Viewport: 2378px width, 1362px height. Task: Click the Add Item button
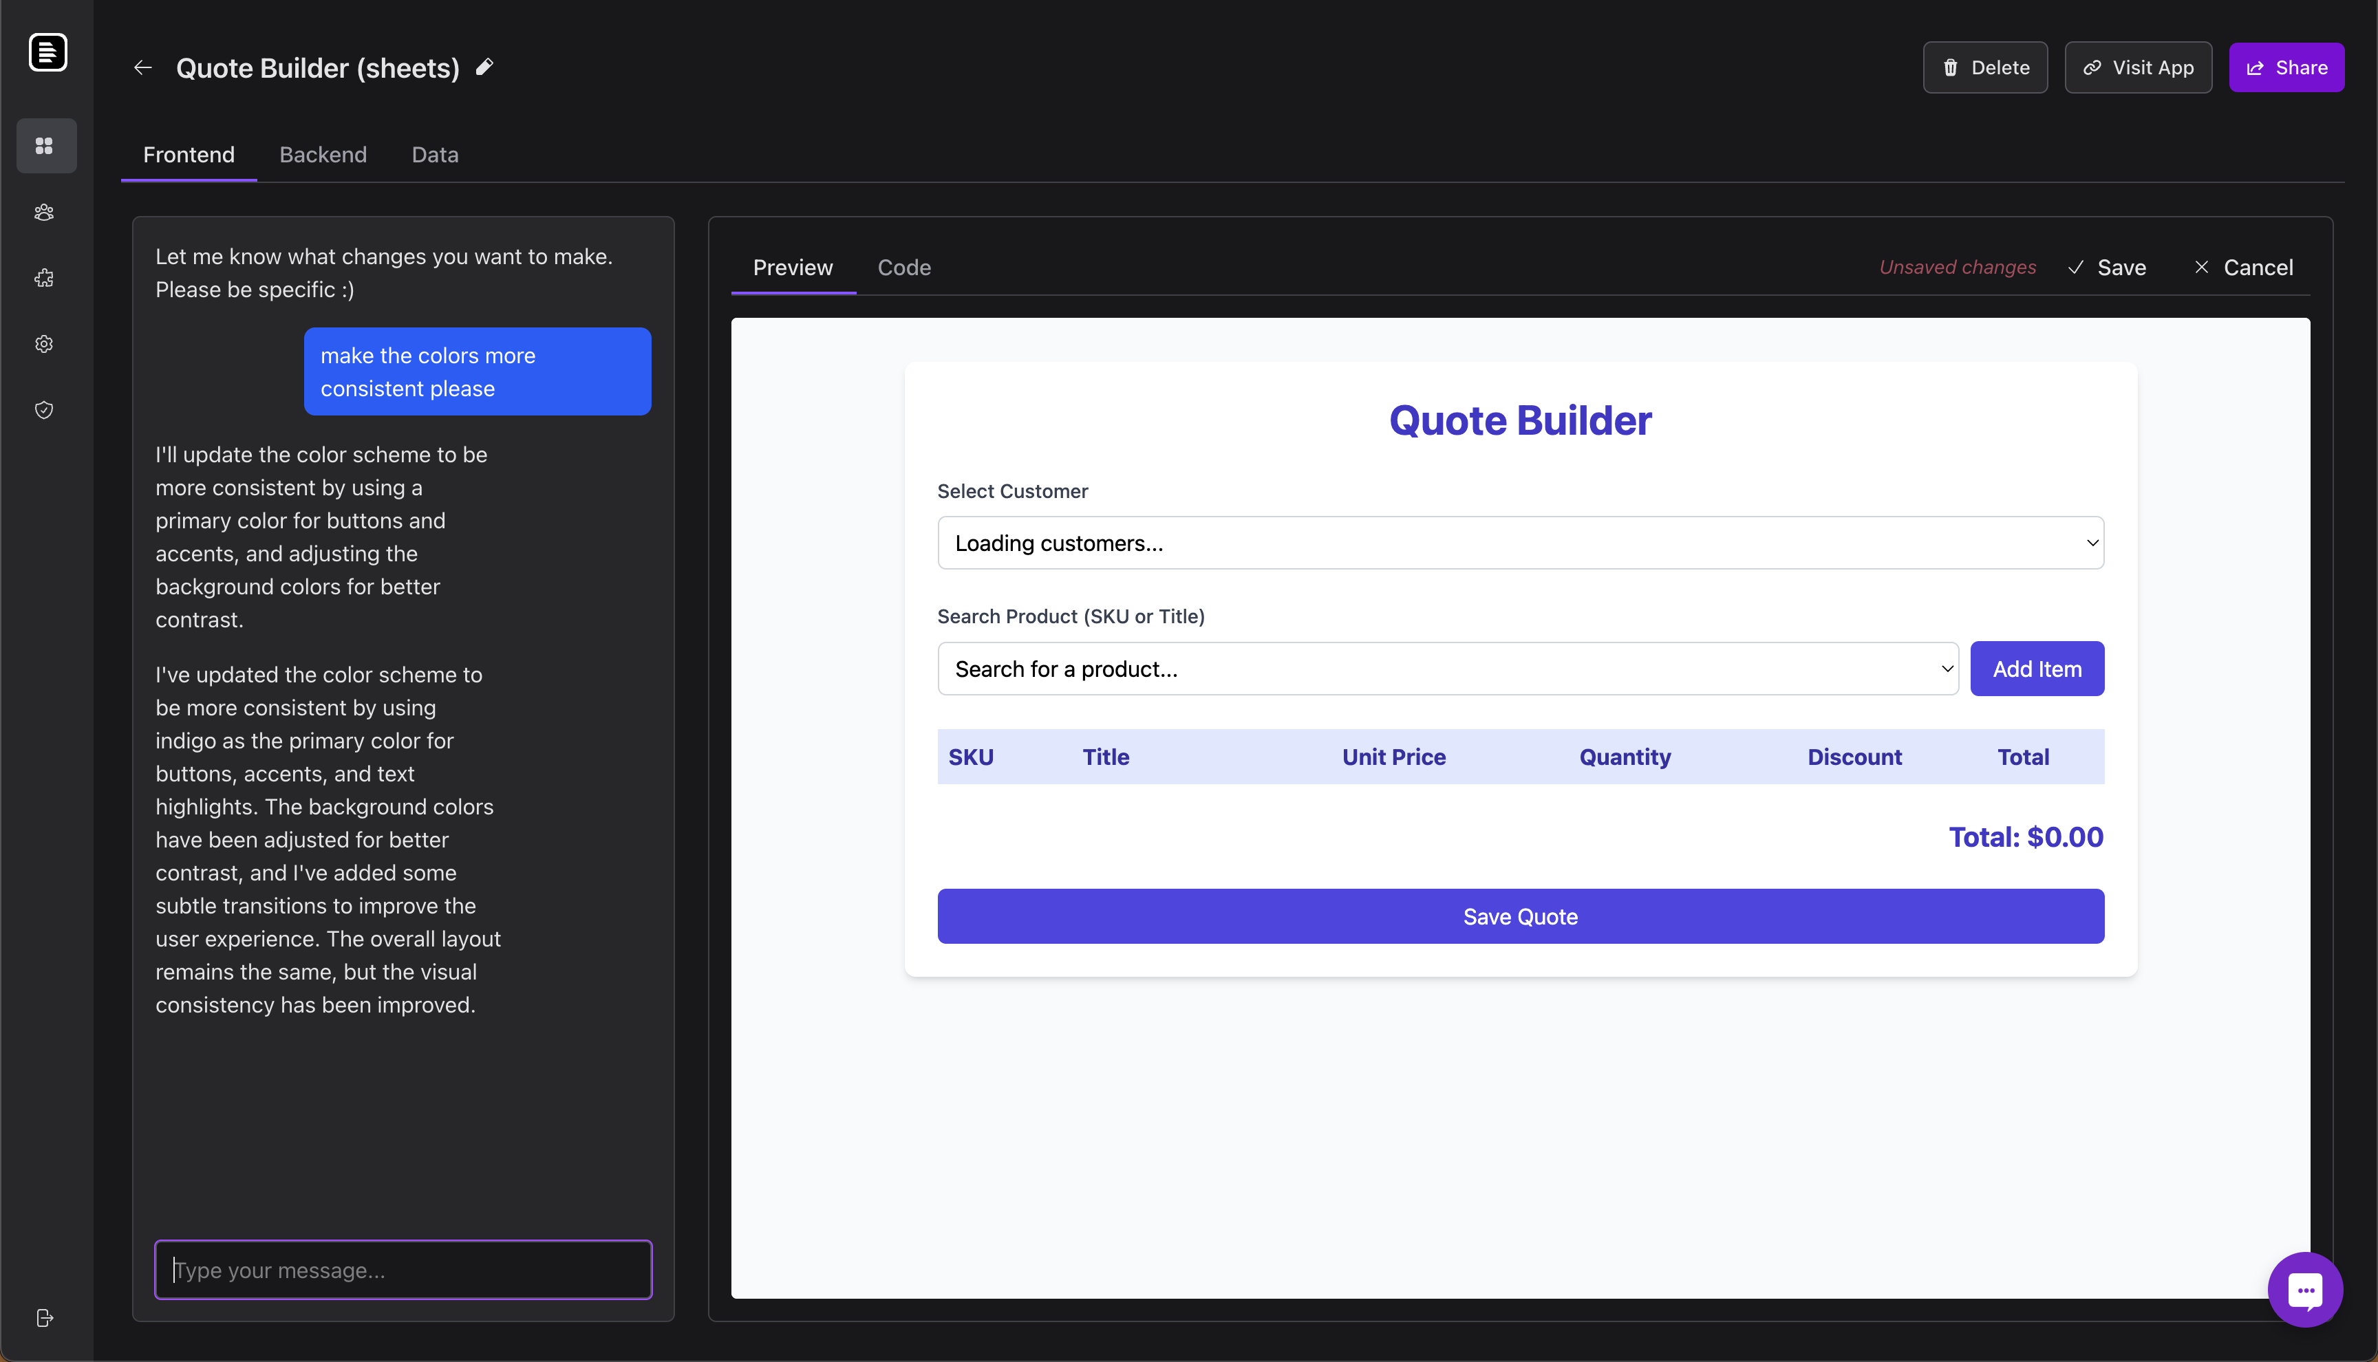tap(2037, 669)
